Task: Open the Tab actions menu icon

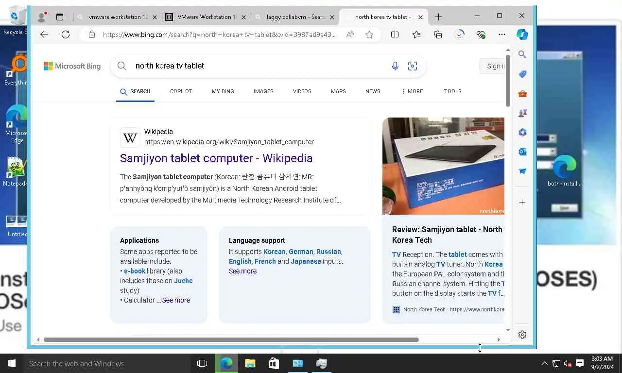Action: 60,17
